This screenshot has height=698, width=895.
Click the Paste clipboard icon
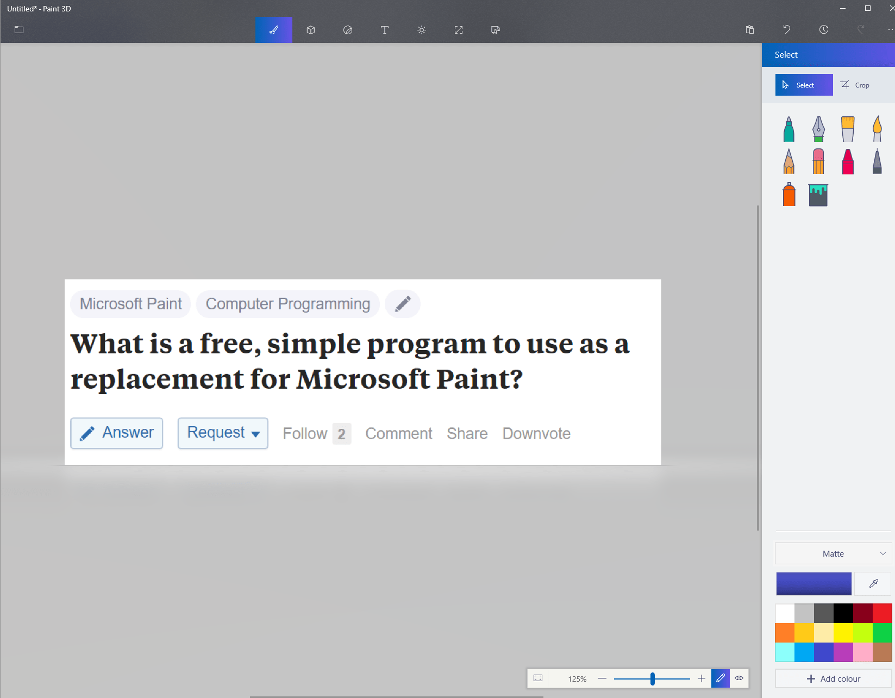(750, 29)
